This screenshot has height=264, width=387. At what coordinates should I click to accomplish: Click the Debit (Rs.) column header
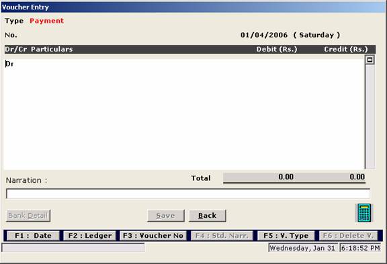point(277,49)
